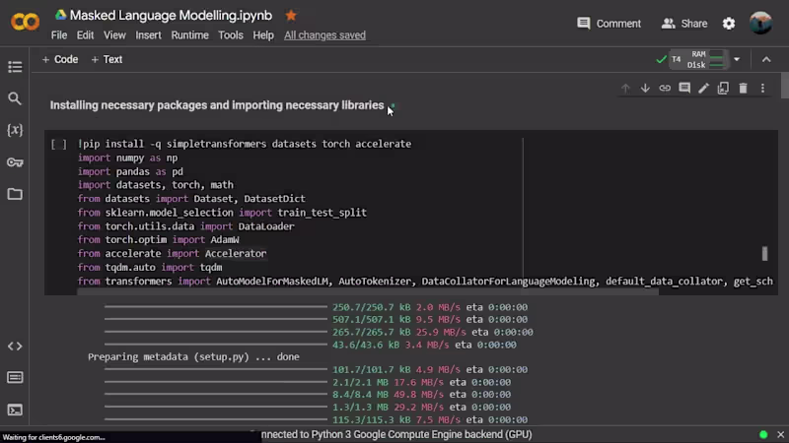Delete the cell with trash icon
This screenshot has height=443, width=789.
pos(743,89)
